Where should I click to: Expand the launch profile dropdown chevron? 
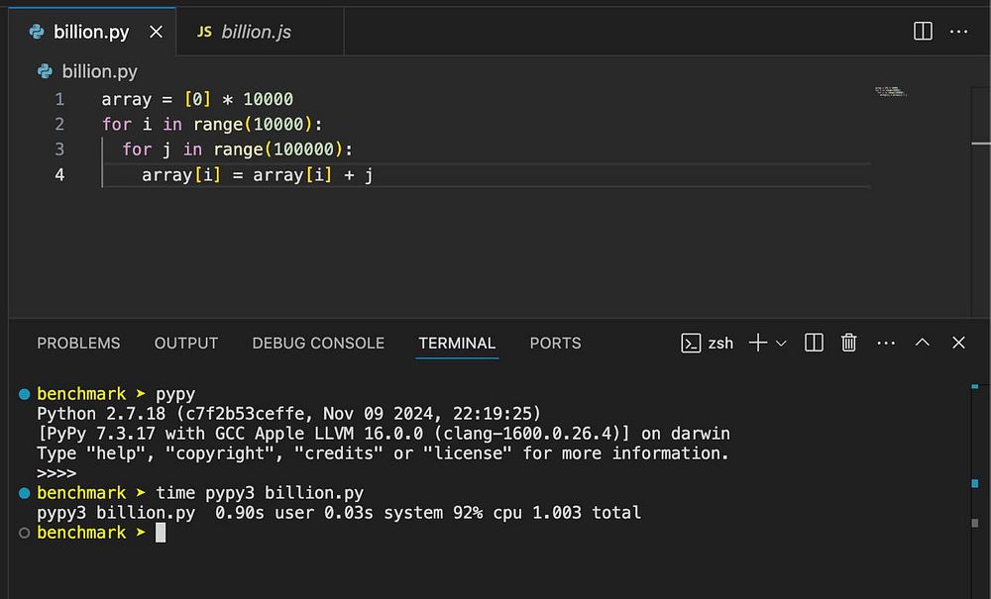pos(781,343)
